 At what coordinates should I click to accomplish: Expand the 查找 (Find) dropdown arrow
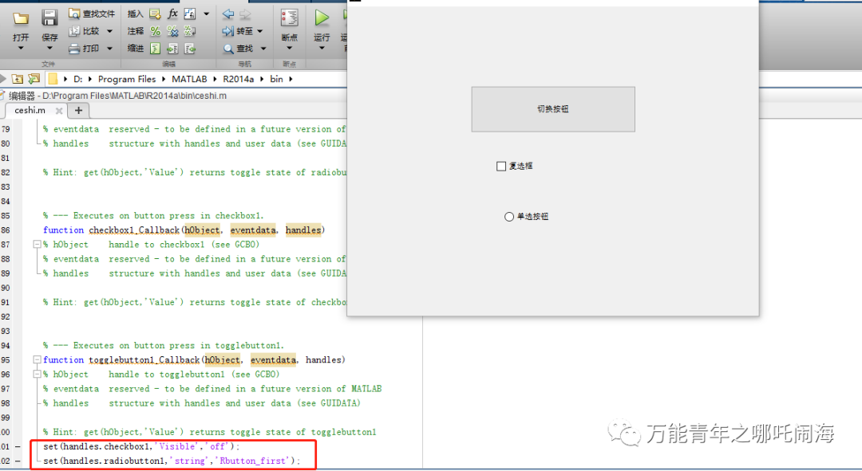click(263, 49)
